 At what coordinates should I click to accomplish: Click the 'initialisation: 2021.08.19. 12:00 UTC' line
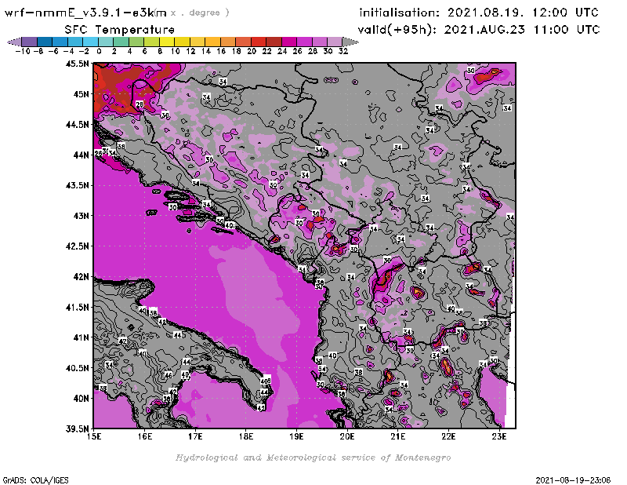[x=479, y=13]
